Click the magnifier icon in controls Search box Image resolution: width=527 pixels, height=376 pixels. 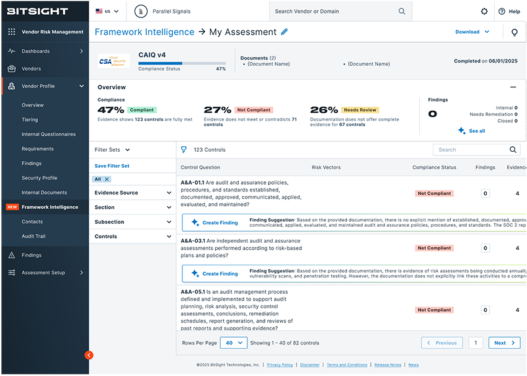513,150
